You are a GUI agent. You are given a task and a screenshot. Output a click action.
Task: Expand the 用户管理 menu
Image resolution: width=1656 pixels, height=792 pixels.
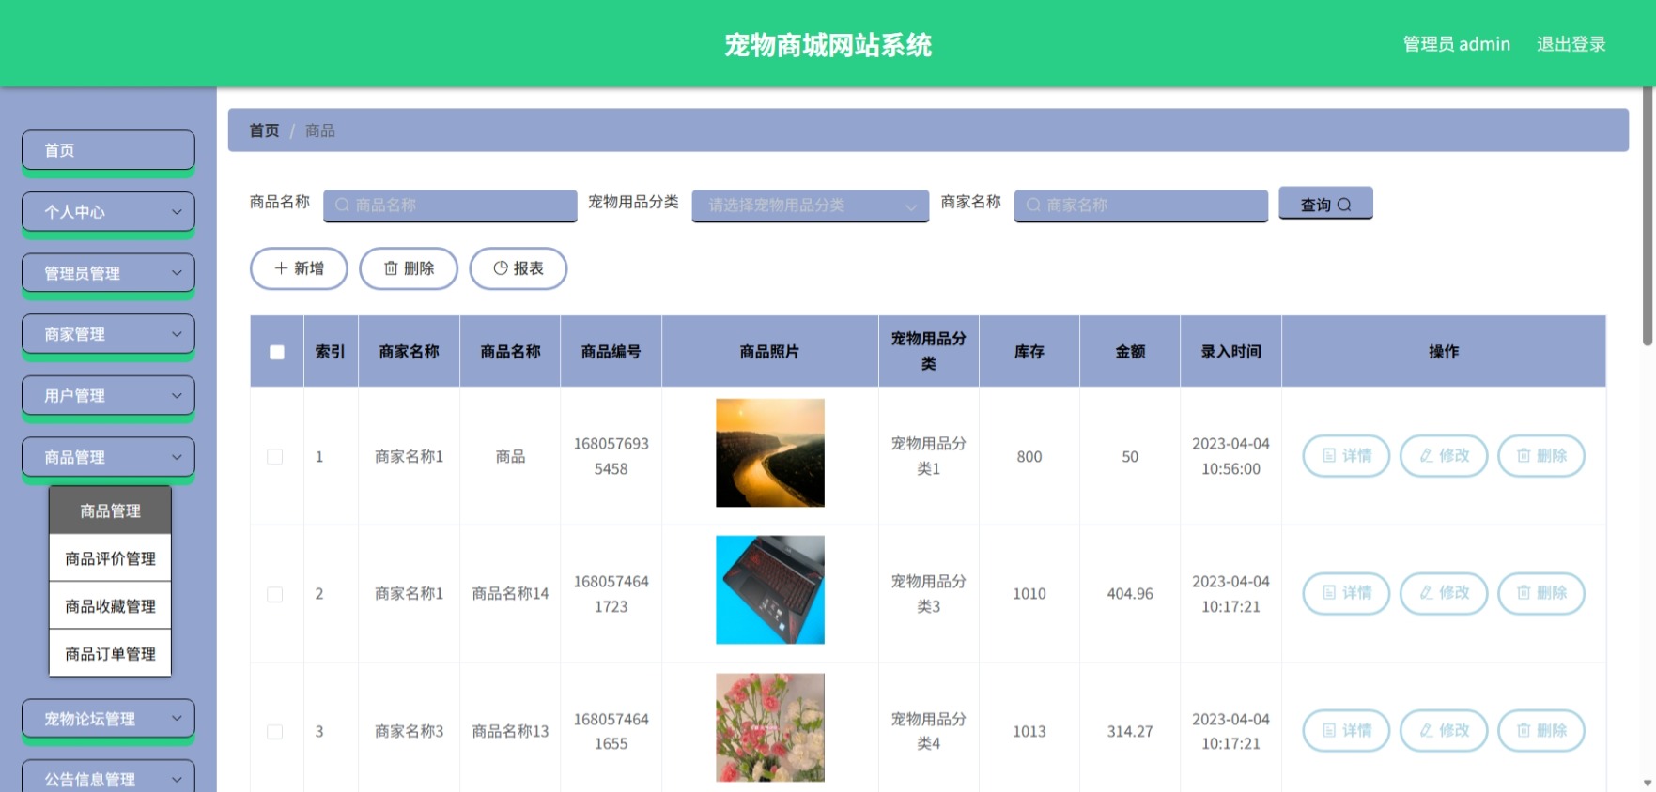(x=108, y=396)
